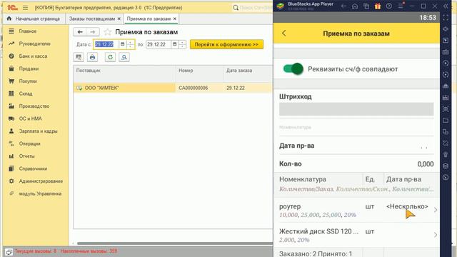Image resolution: width=457 pixels, height=257 pixels.
Task: Click the search magnifier icon in 1C title bar
Action: 236,8
